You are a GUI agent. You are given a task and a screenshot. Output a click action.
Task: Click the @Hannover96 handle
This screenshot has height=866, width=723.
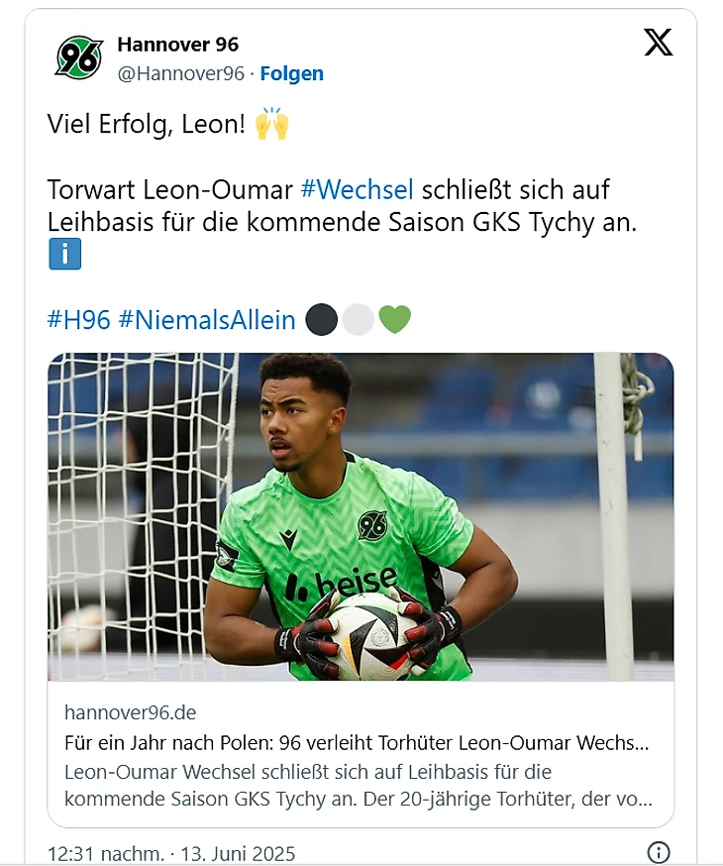[x=180, y=73]
